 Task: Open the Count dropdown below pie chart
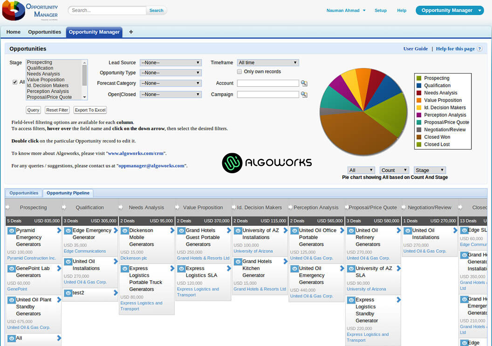point(394,170)
